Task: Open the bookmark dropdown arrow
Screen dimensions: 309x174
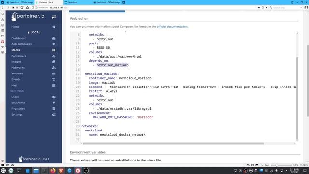Action: pos(266,8)
